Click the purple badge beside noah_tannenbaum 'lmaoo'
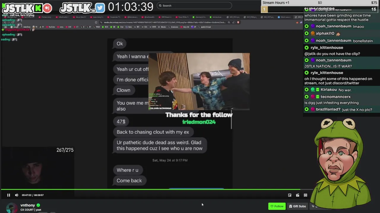380x213 pixels. click(x=313, y=26)
